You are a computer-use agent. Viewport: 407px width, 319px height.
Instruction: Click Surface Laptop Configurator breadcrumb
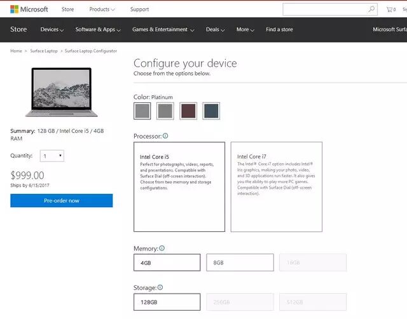point(90,51)
